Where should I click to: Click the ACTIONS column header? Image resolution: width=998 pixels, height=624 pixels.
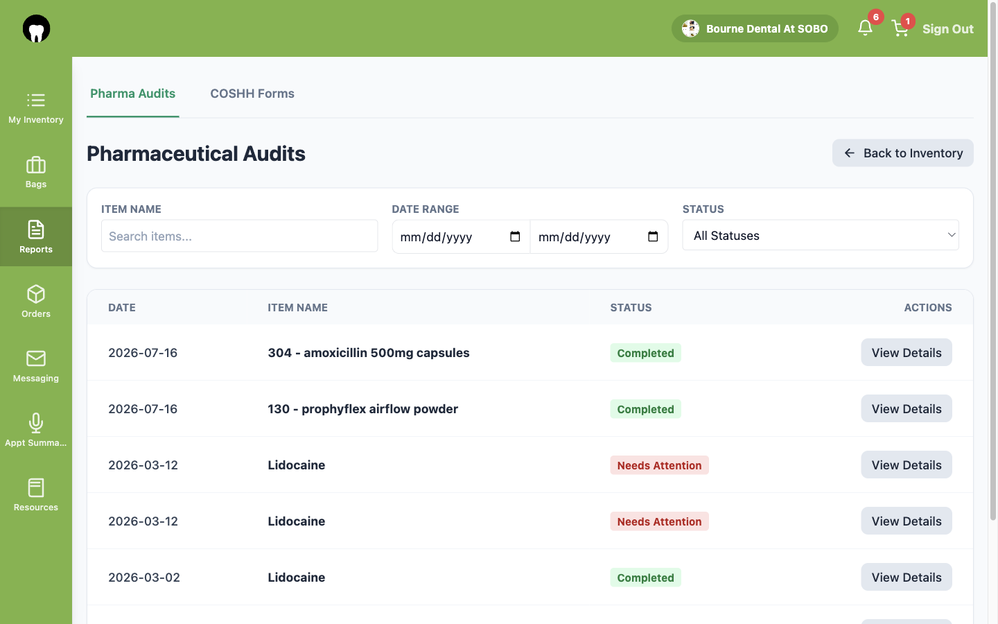click(927, 307)
